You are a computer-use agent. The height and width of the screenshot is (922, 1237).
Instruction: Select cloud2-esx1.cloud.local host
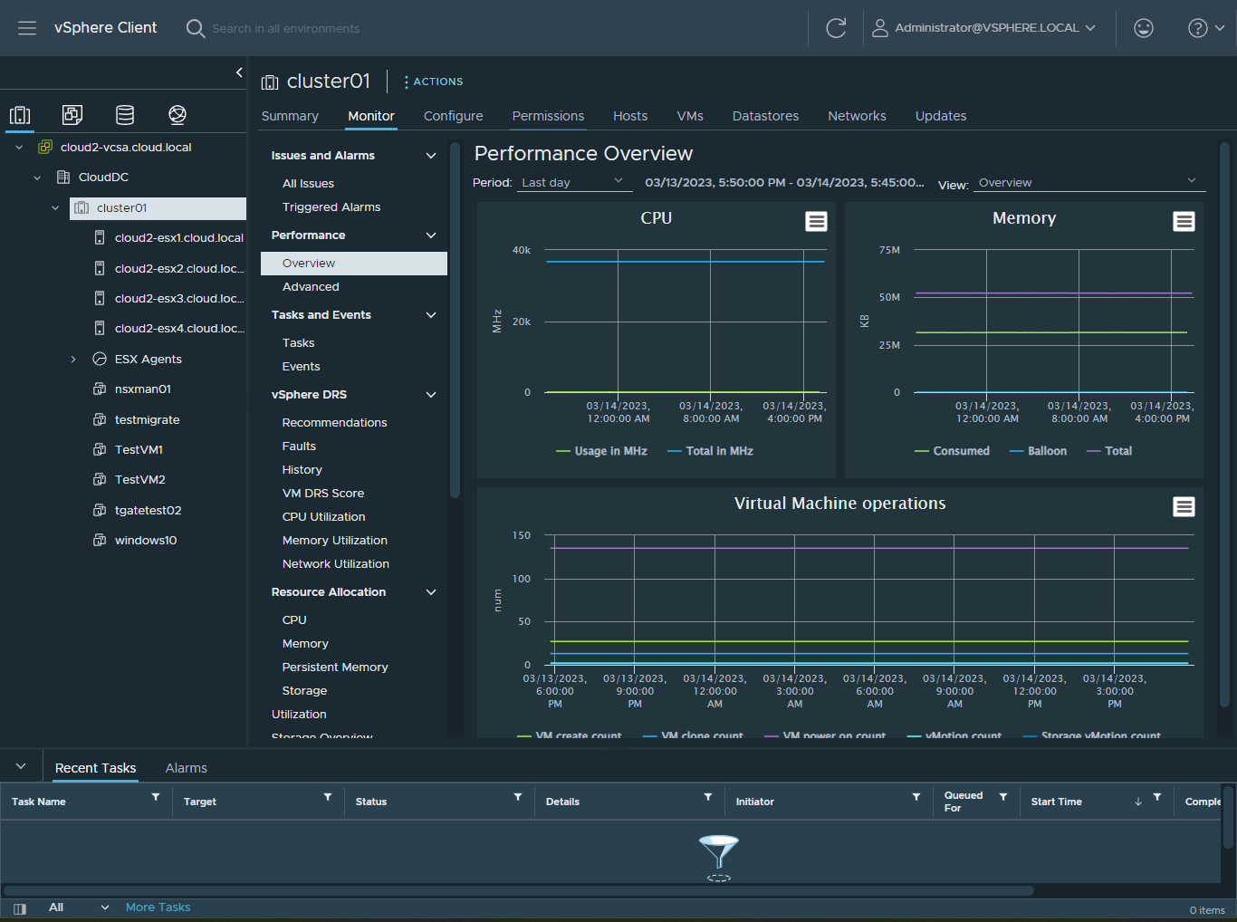tap(179, 238)
